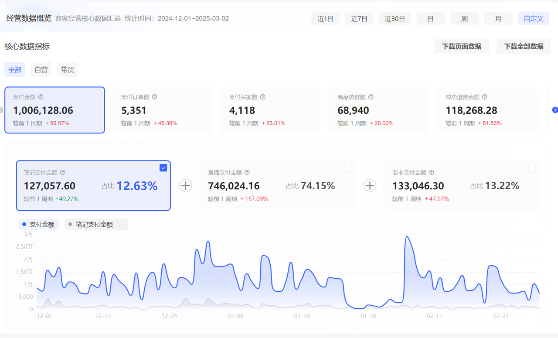Click help icon beside 支付买家数

[x=262, y=97]
